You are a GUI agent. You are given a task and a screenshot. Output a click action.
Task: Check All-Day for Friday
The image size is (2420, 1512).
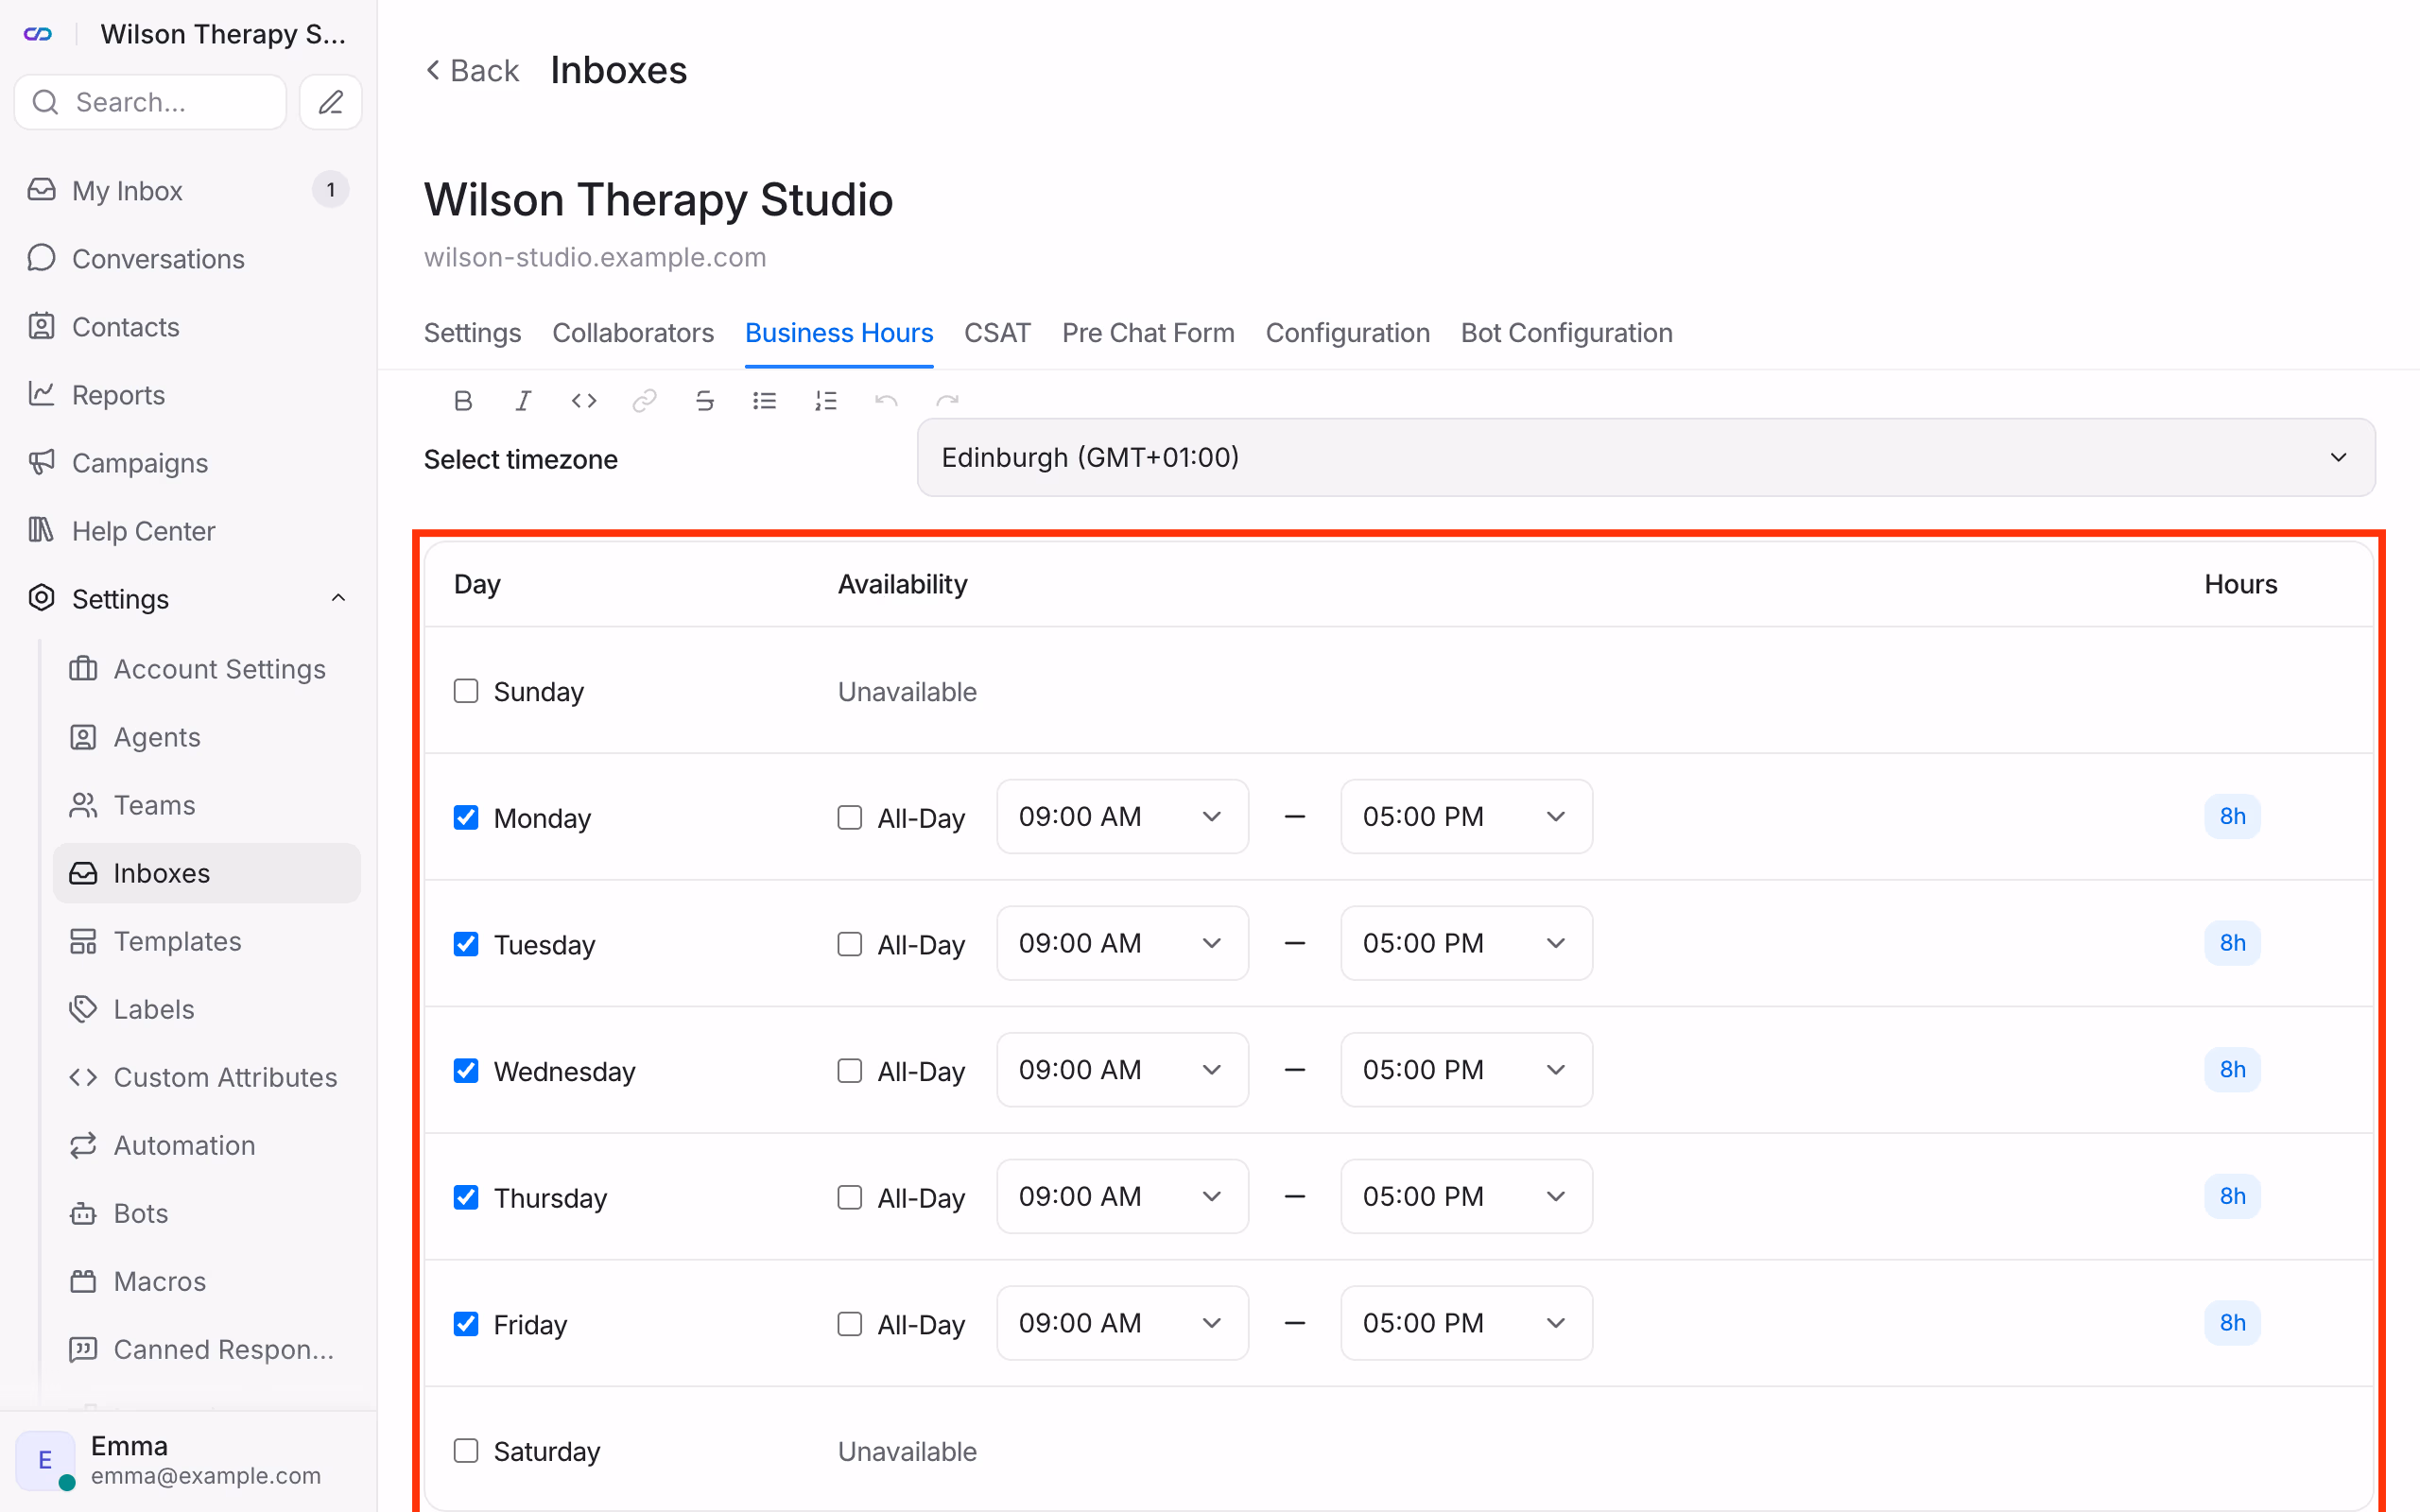click(x=850, y=1323)
